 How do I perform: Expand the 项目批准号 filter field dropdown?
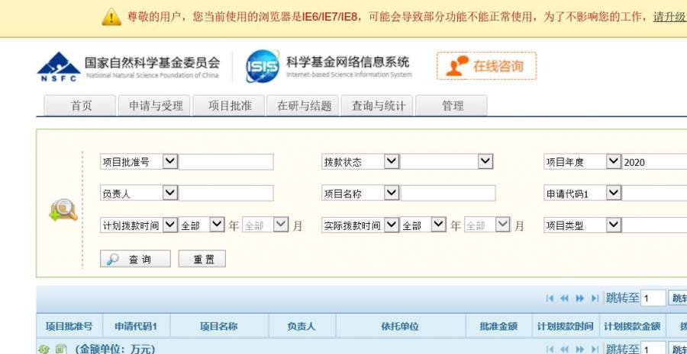(x=170, y=161)
